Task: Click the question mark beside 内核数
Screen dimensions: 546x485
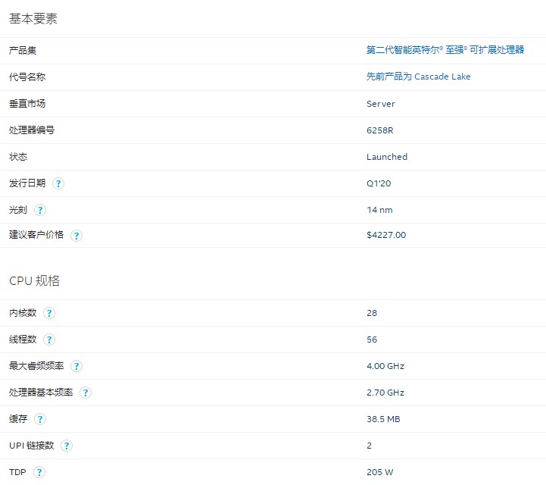Action: [x=49, y=313]
